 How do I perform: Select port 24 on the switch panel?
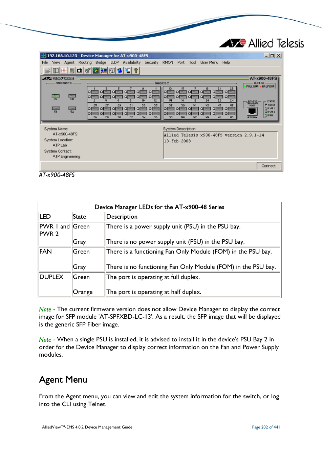(x=232, y=97)
